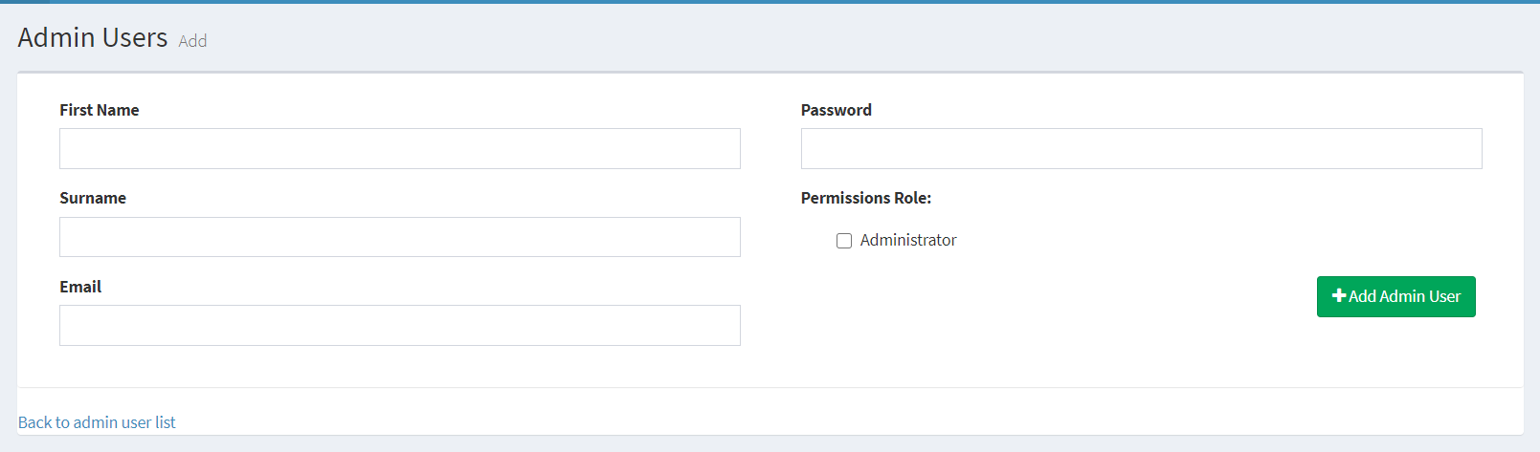The image size is (1540, 452).
Task: Click the blue strip at page top
Action: pos(766,1)
